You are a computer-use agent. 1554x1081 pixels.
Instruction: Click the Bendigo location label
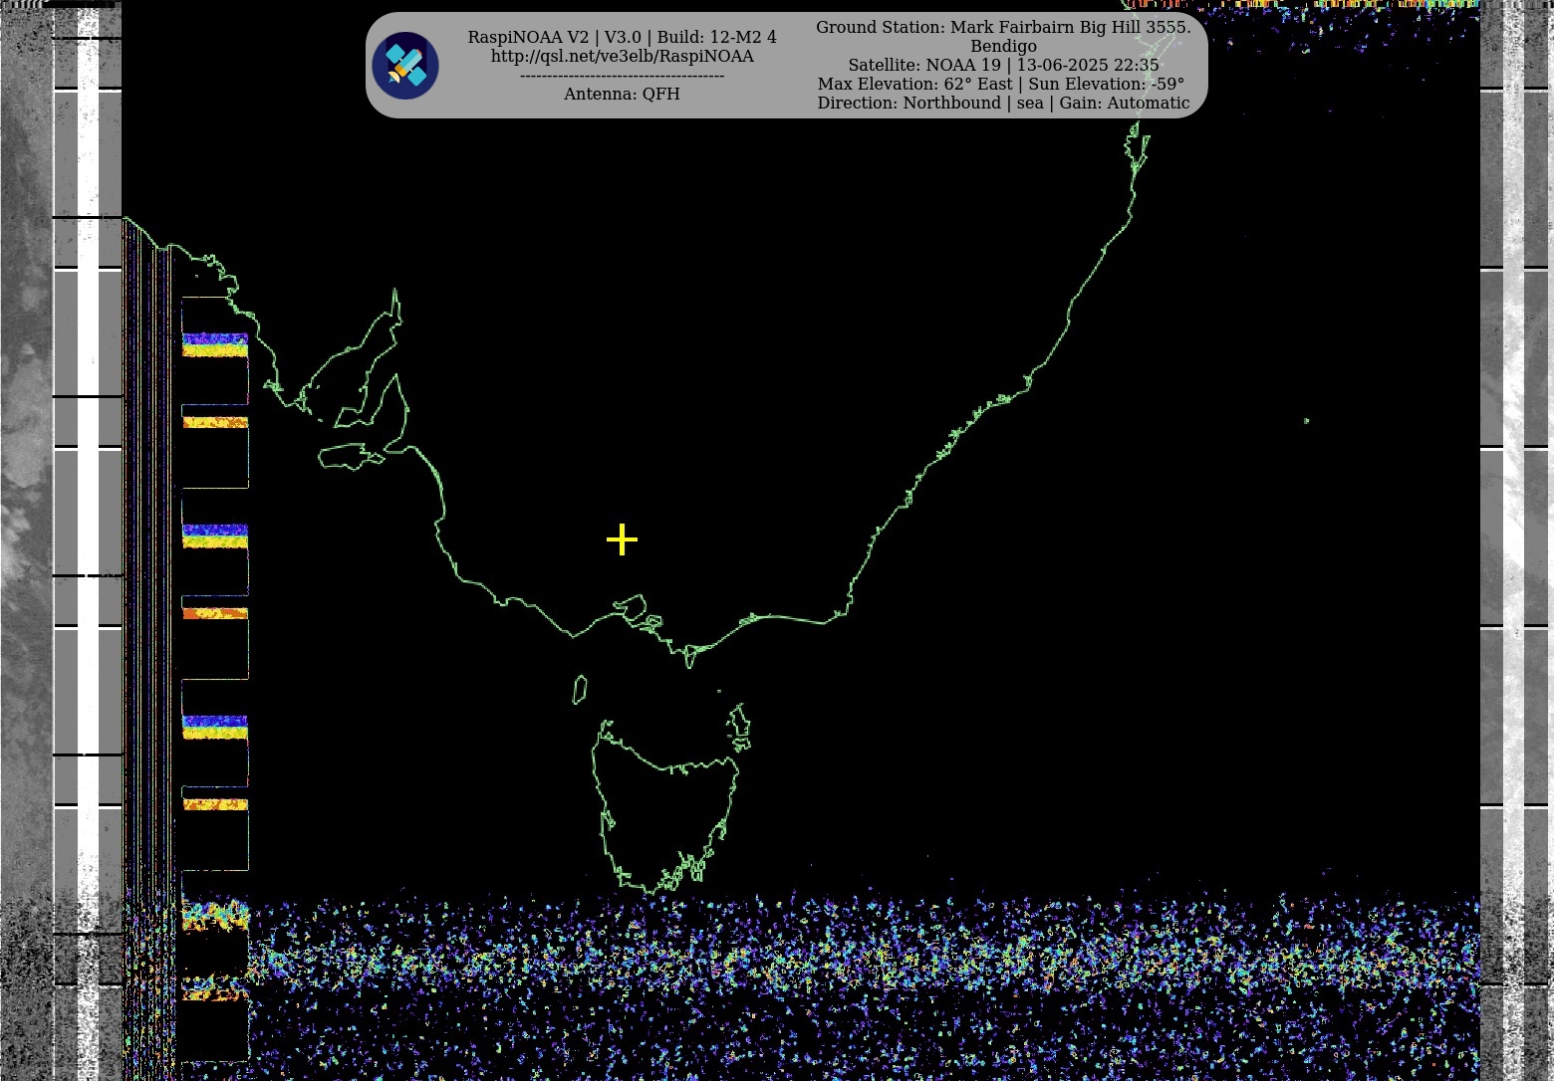click(1002, 47)
